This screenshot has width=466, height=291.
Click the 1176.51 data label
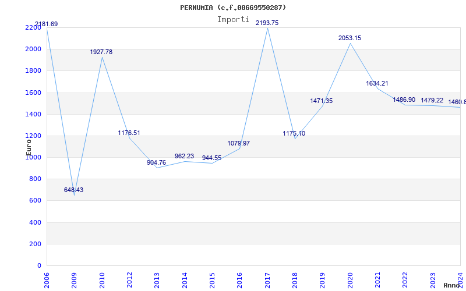[x=129, y=133]
